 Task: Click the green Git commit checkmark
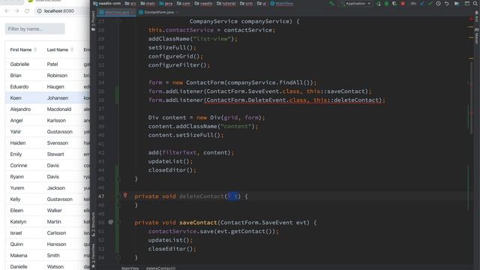tap(430, 3)
